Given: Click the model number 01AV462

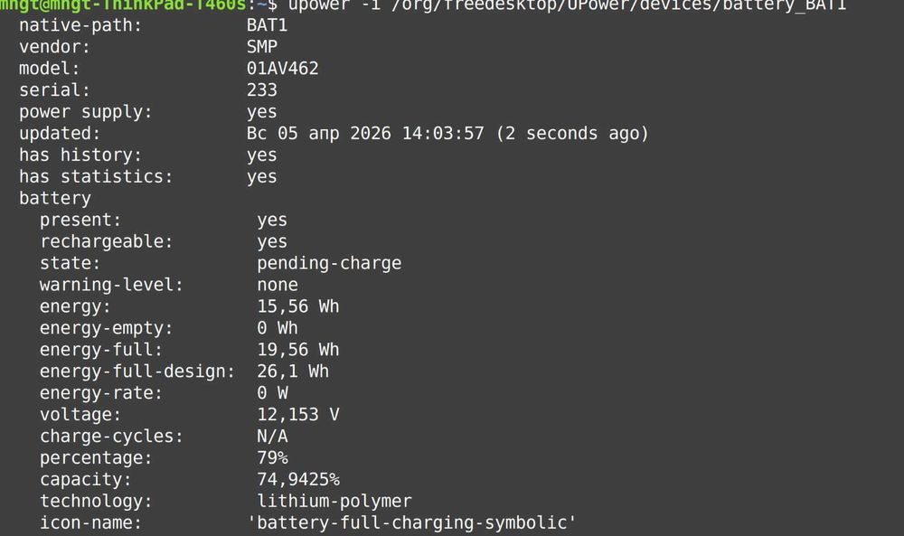Looking at the screenshot, I should click(282, 69).
